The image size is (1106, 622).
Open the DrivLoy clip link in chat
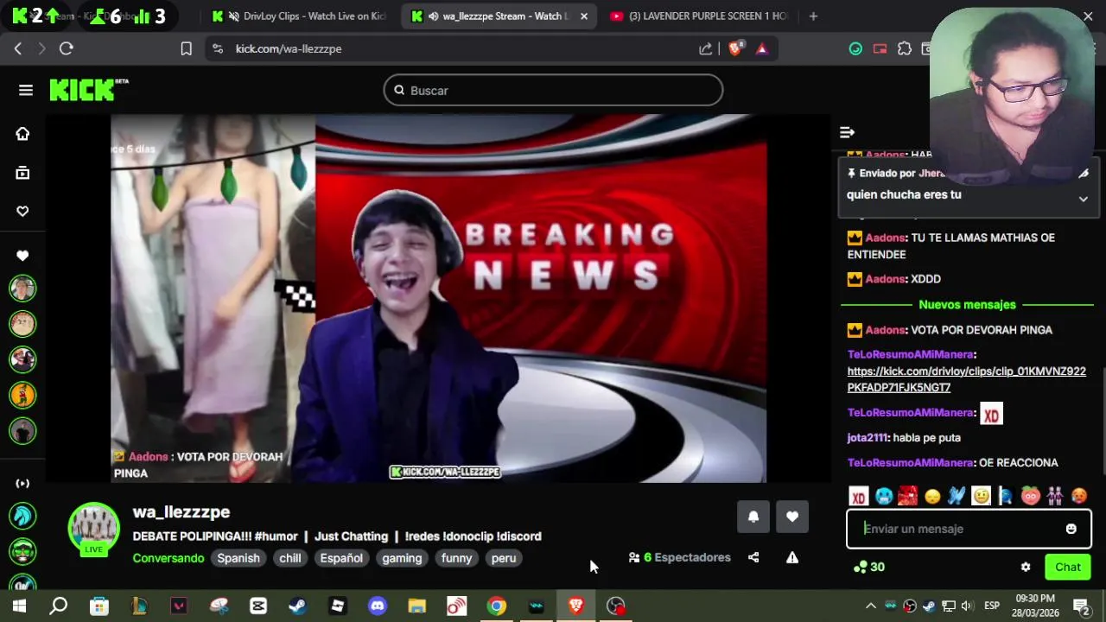pos(966,379)
